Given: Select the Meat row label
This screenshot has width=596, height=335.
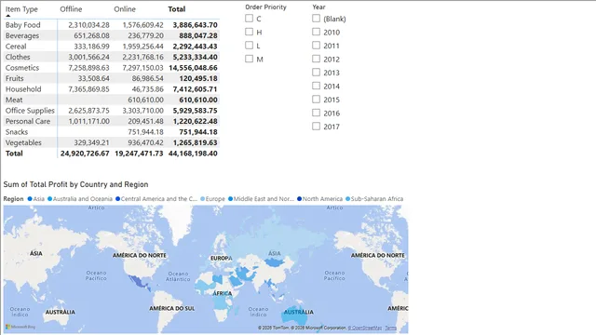Looking at the screenshot, I should click(x=14, y=100).
